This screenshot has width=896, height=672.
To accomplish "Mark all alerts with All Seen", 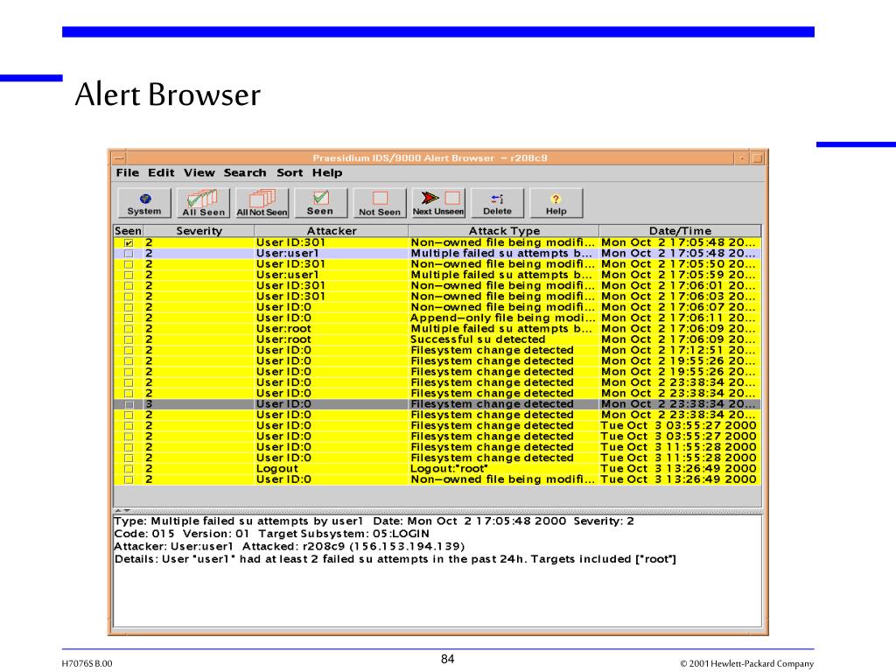I will [x=203, y=203].
